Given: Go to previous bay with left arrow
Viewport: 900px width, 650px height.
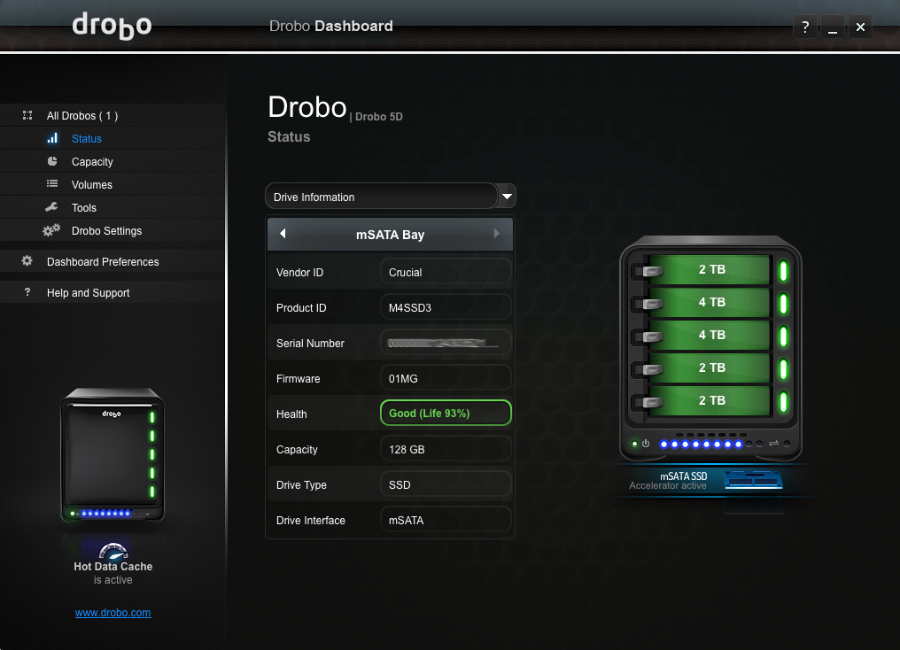Looking at the screenshot, I should coord(283,234).
